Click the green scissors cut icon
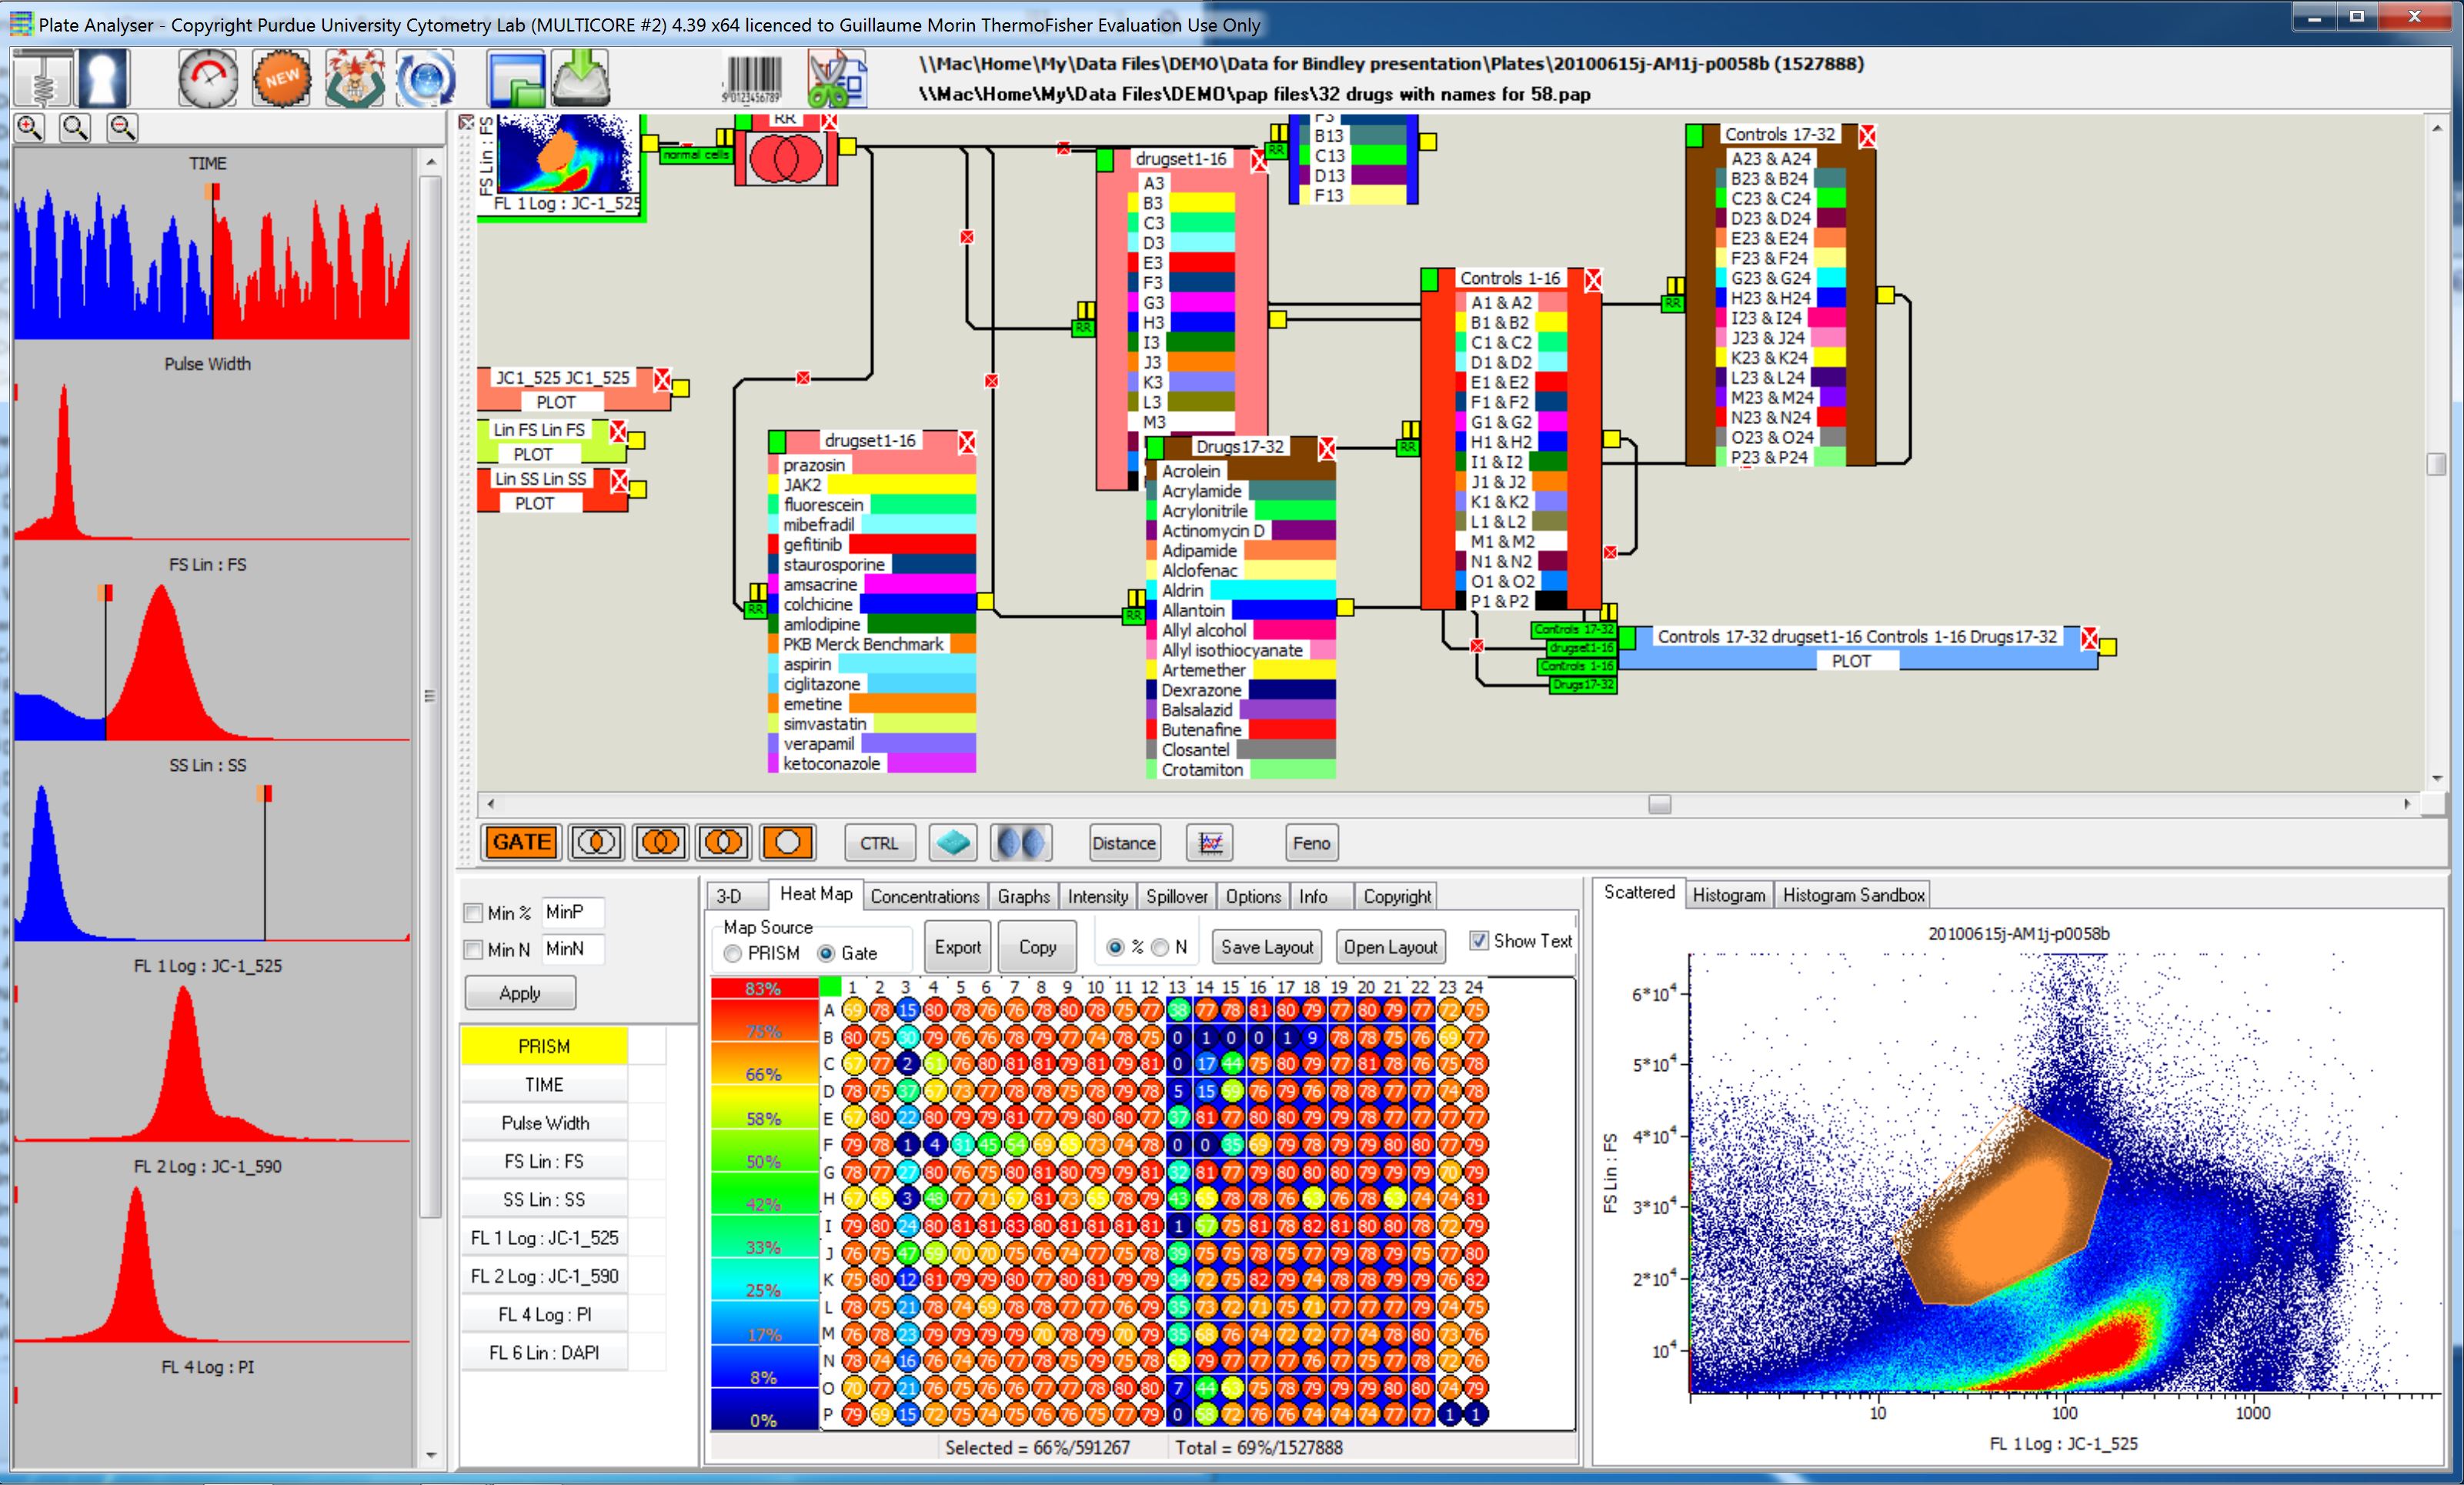This screenshot has width=2464, height=1485. 836,79
